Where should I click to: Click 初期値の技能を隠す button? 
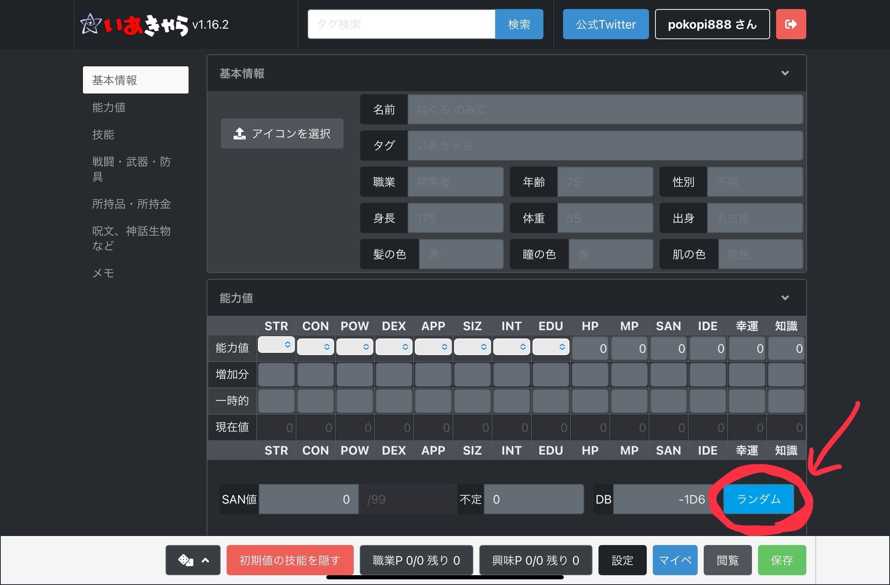(x=290, y=560)
